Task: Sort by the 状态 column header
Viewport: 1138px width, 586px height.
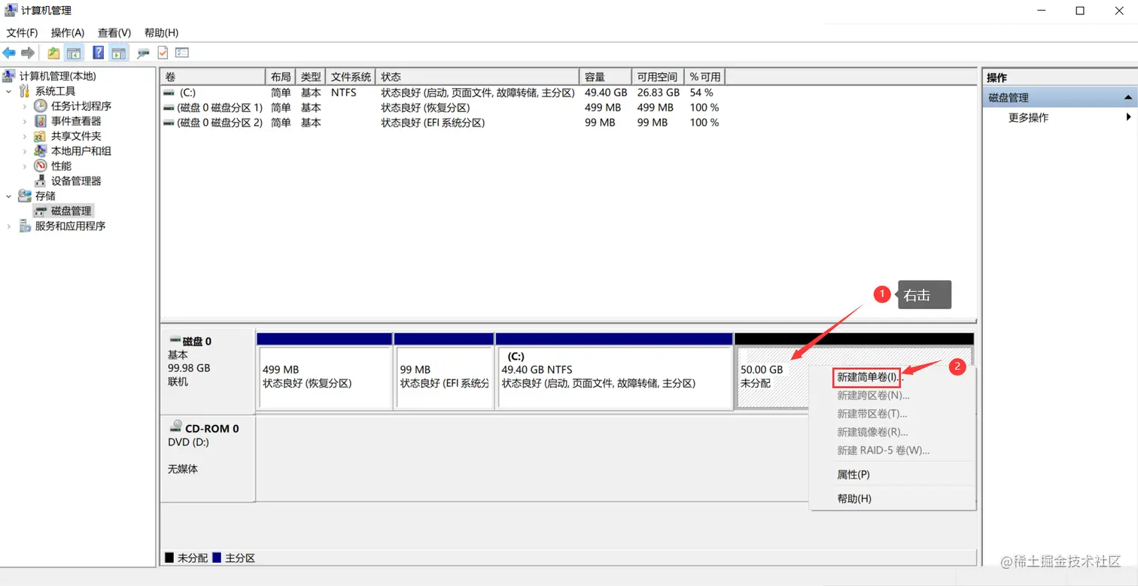Action: point(477,77)
